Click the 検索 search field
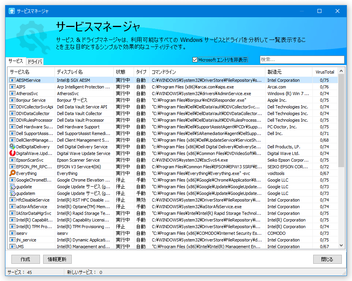352x281 pixels. (x=302, y=59)
